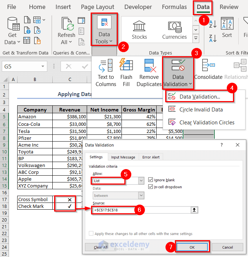Click the Source range collapse button
This screenshot has width=248, height=257.
pos(194,210)
